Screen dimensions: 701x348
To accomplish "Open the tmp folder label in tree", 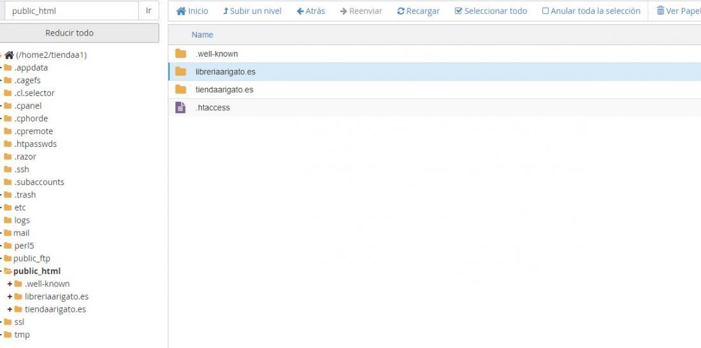I will (x=22, y=335).
